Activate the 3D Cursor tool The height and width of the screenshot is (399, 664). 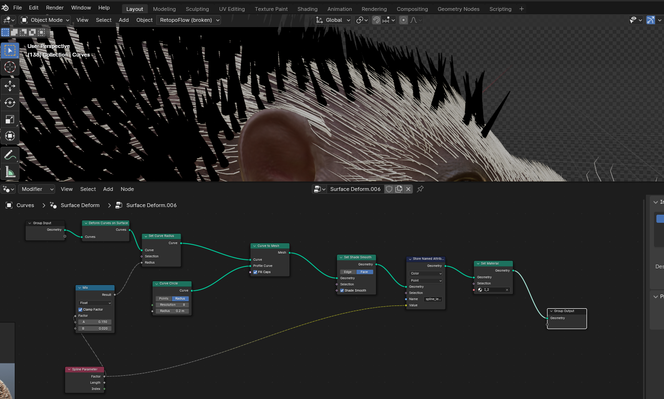tap(10, 67)
